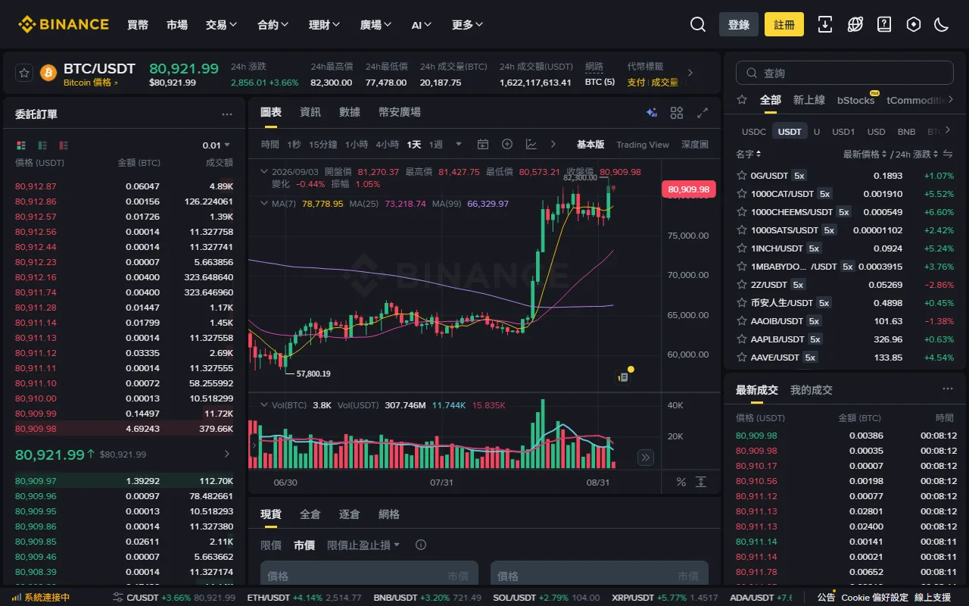Open 限價止盈止損 order type dropdown
Viewport: 969px width, 606px height.
363,545
